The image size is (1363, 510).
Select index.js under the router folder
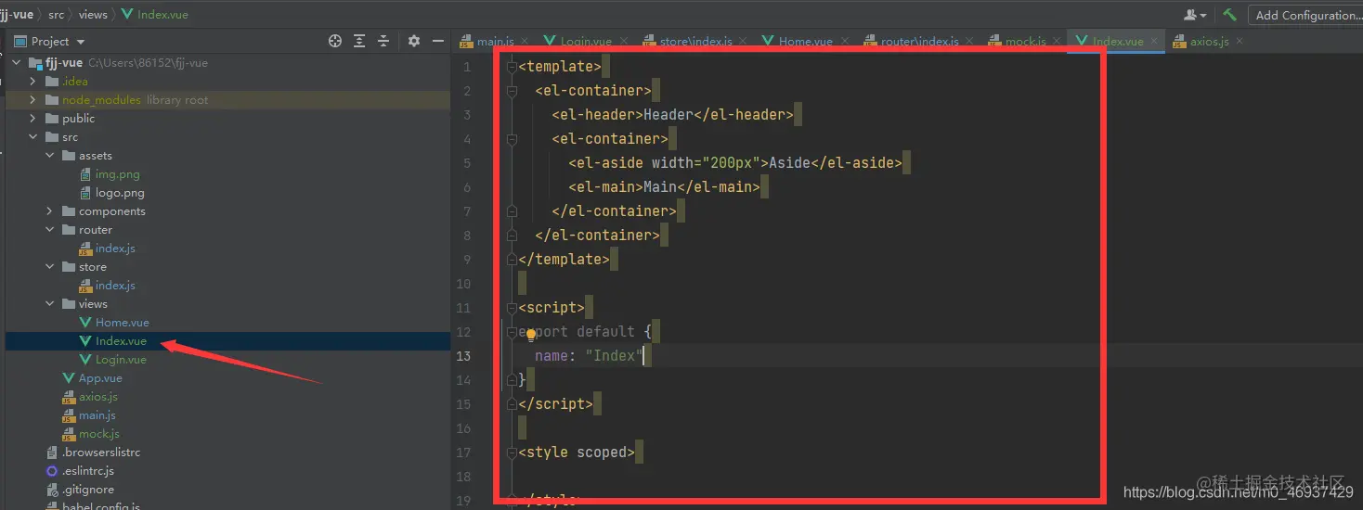point(115,249)
